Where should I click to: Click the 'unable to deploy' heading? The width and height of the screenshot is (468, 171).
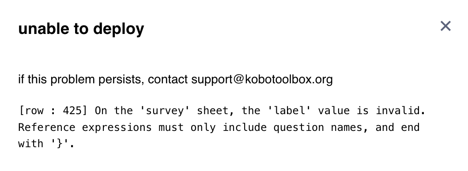coord(81,29)
